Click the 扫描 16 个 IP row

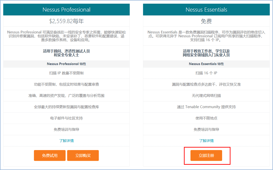pyautogui.click(x=206, y=73)
